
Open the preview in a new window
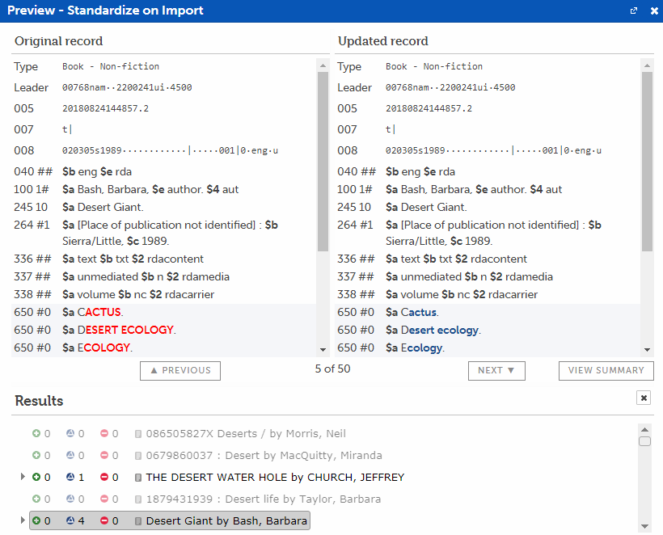pyautogui.click(x=635, y=11)
